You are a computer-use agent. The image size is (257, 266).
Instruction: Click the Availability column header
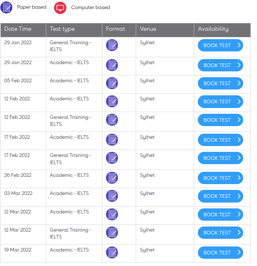[x=213, y=29]
